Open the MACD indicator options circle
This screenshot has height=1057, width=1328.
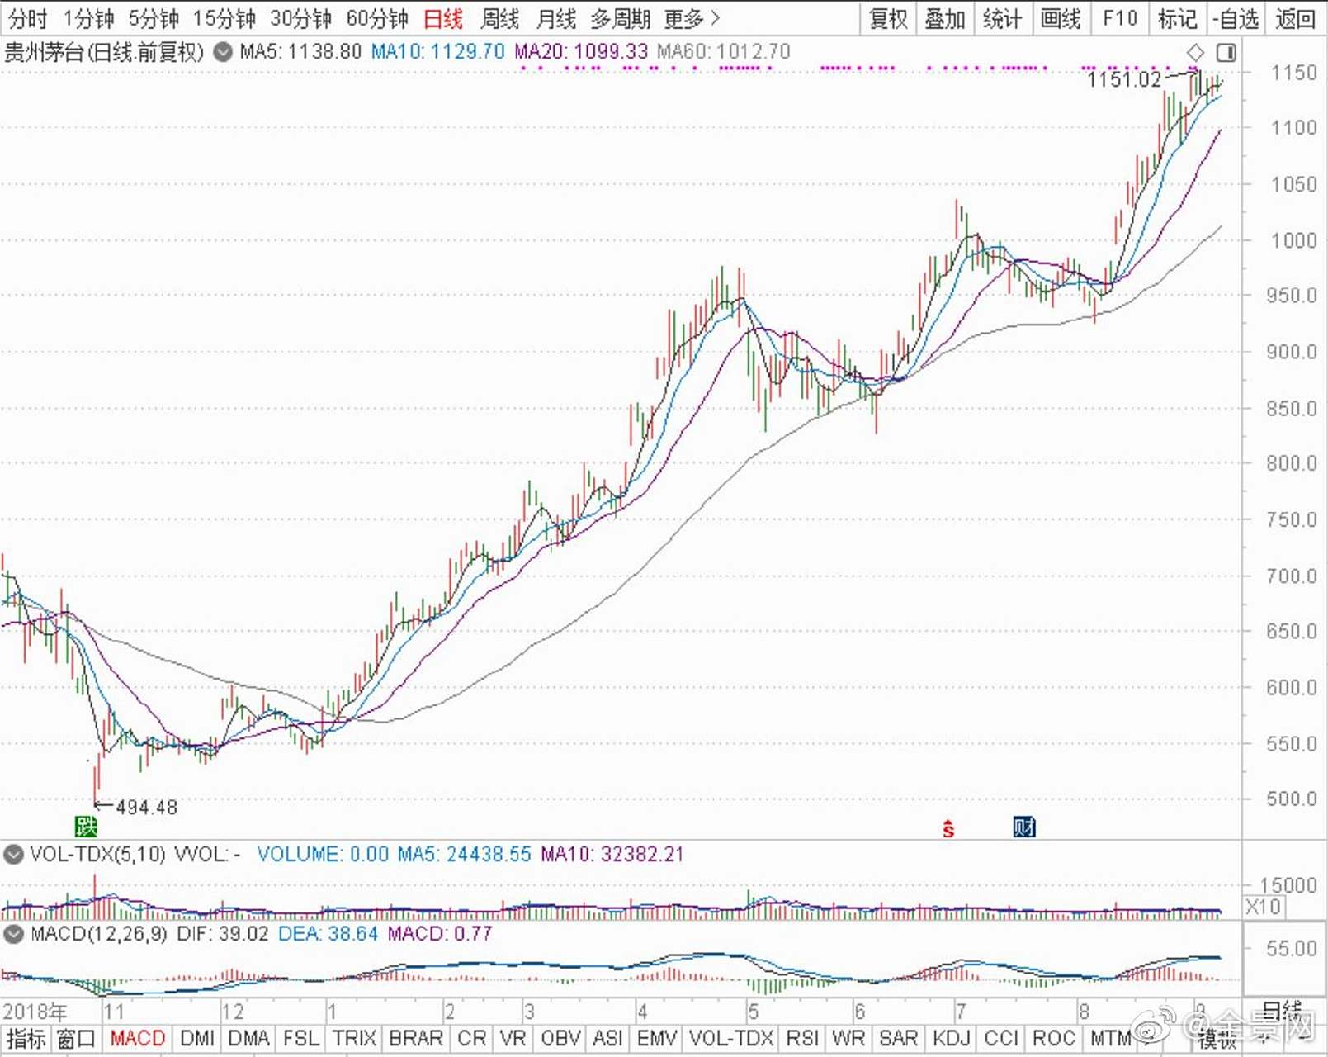coord(13,934)
